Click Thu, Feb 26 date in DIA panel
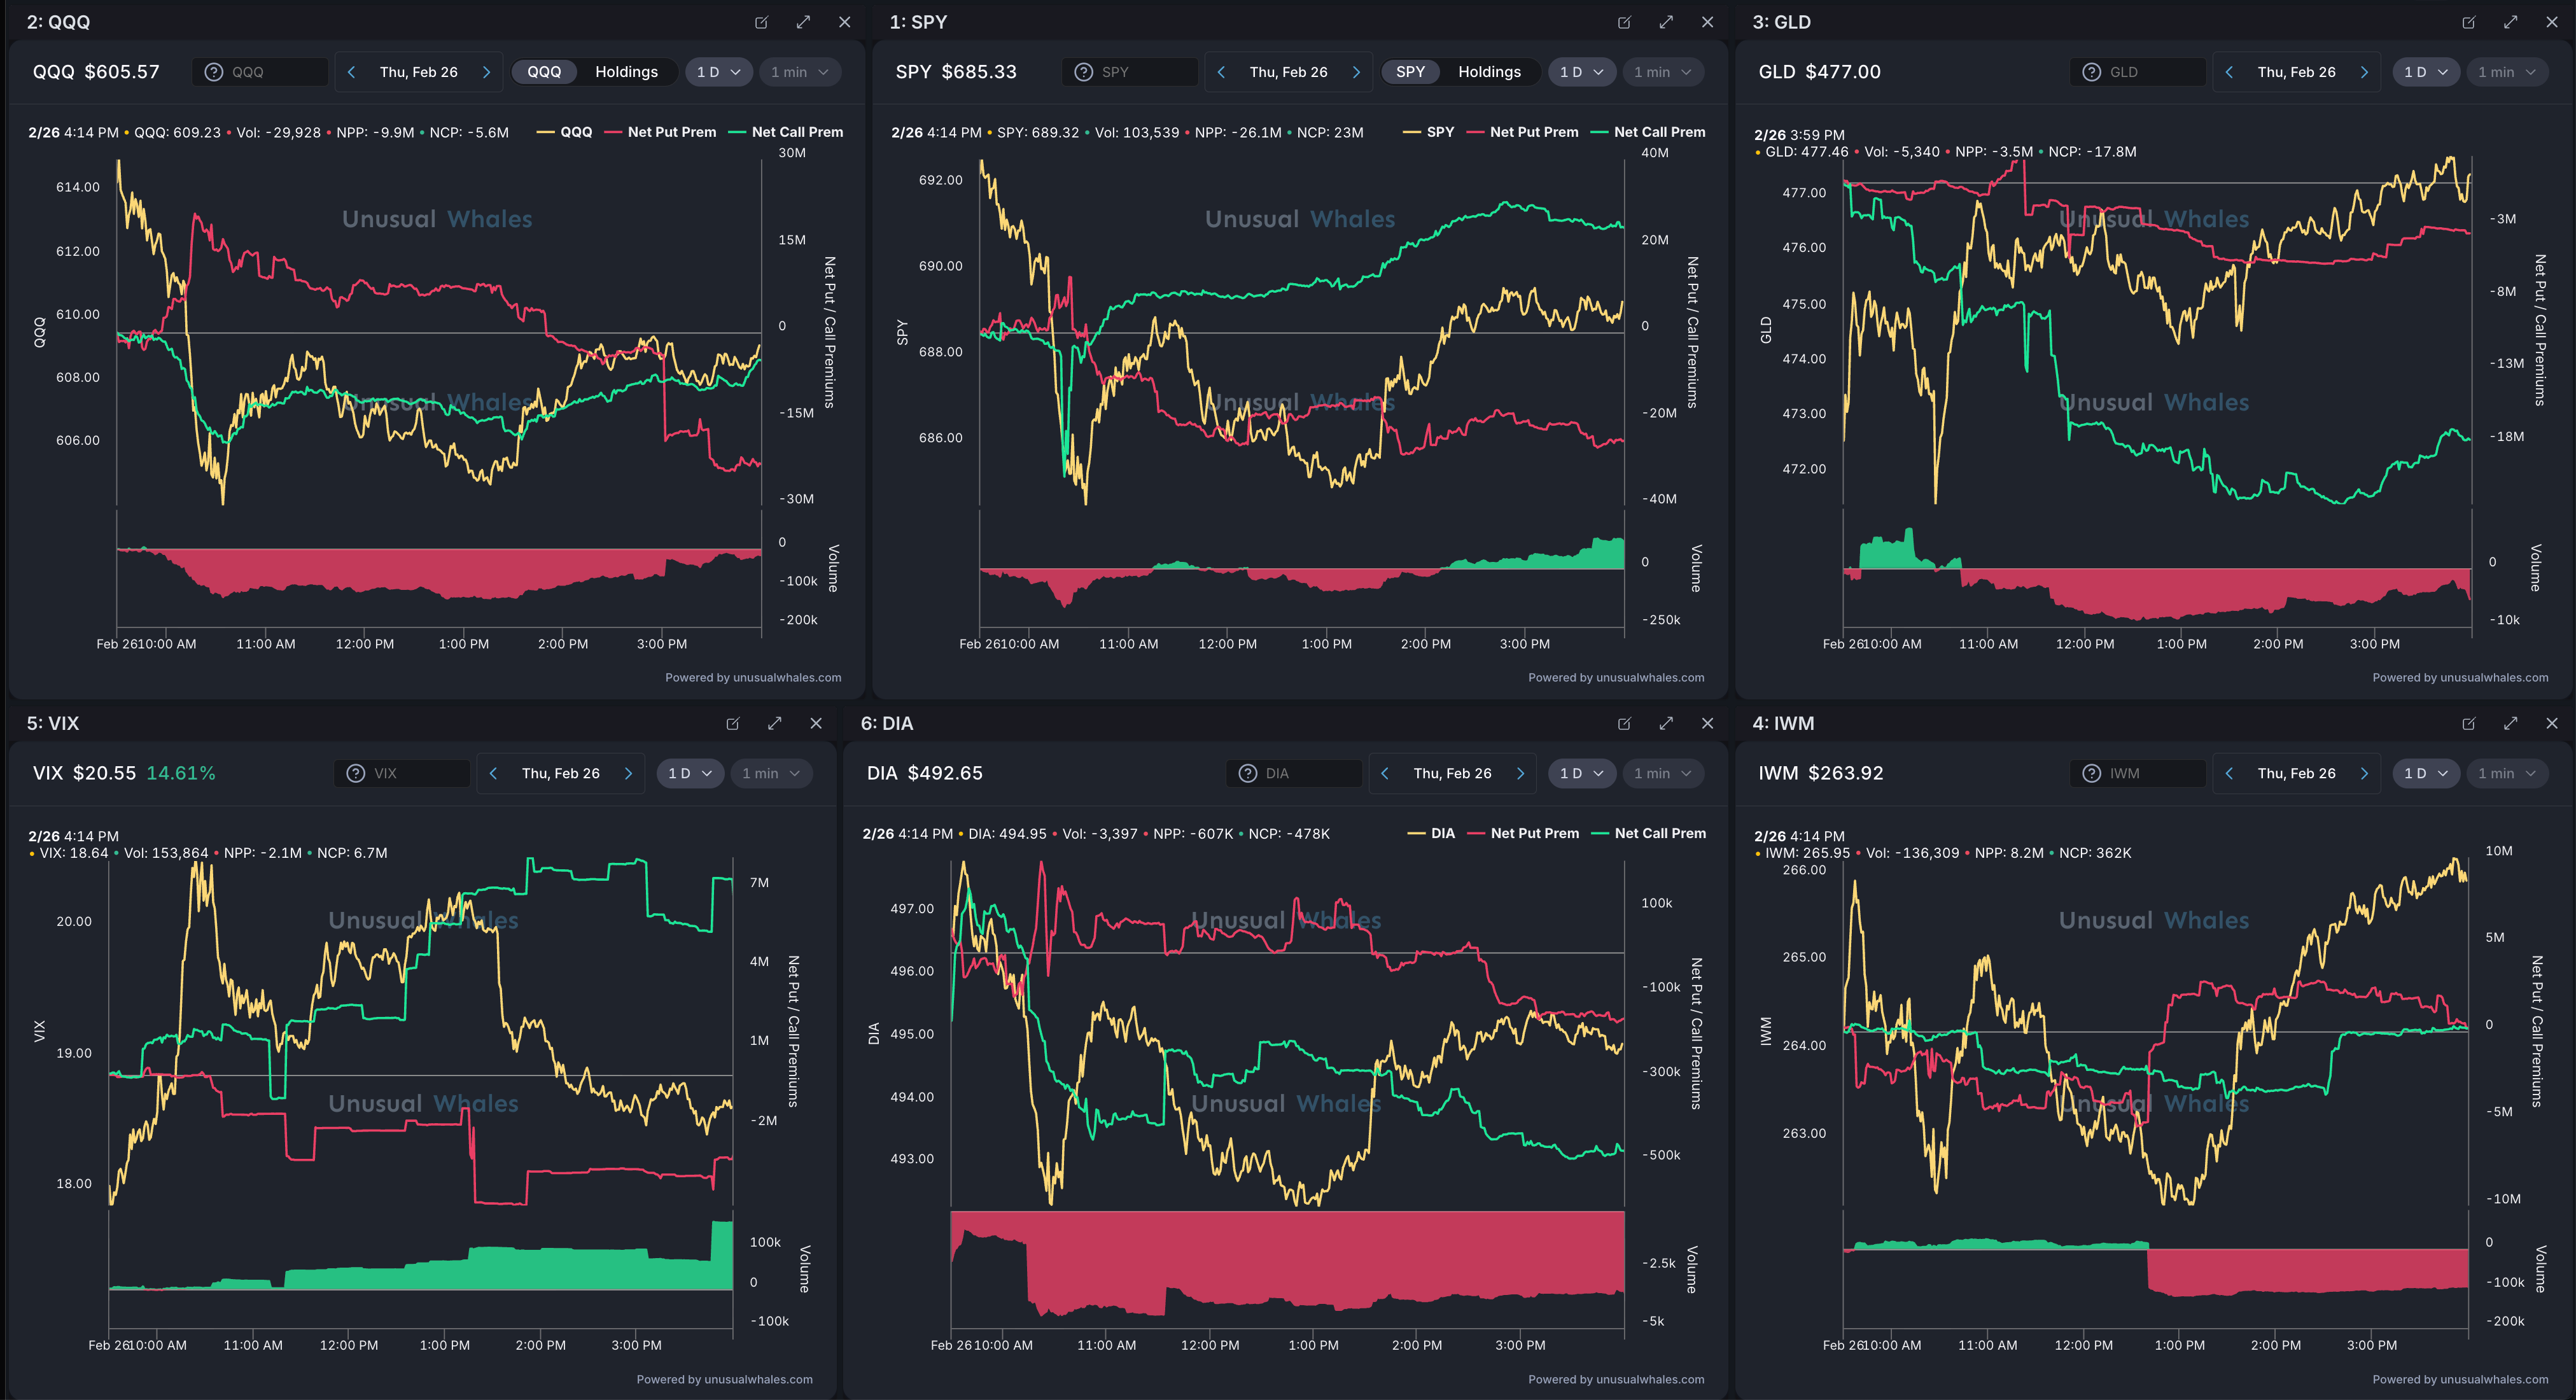Image resolution: width=2576 pixels, height=1400 pixels. 1452,773
